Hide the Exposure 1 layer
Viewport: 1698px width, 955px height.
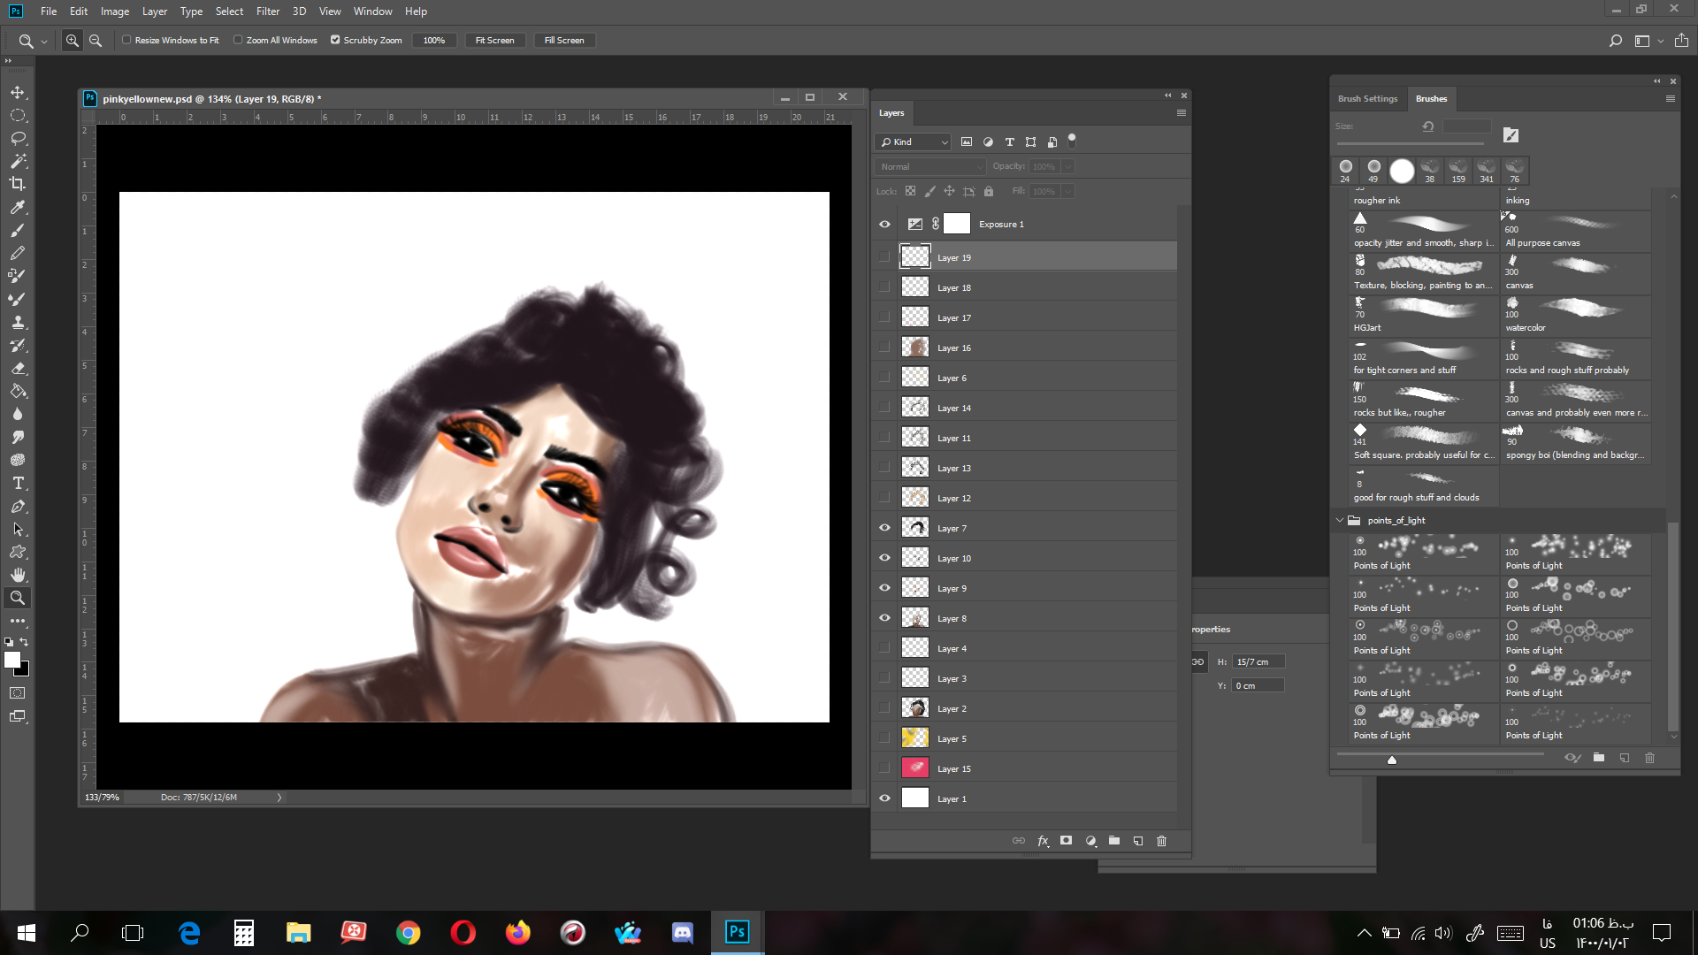(884, 225)
